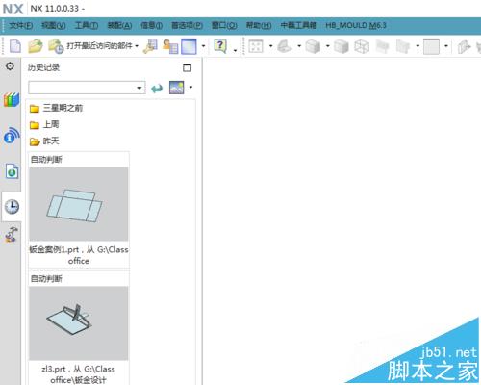
Task: Expand dropdown beside oriented view icon
Action: click(x=299, y=46)
